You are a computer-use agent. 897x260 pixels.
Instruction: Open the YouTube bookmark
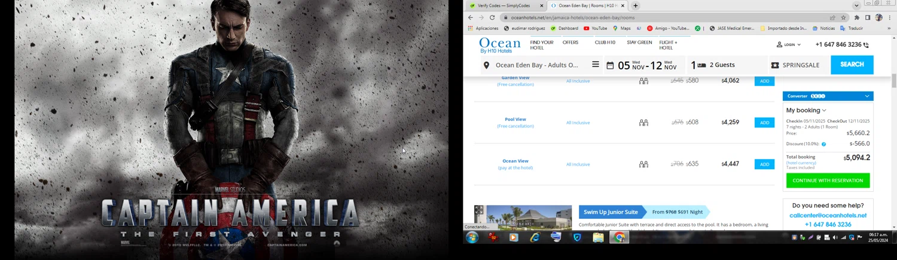click(595, 28)
